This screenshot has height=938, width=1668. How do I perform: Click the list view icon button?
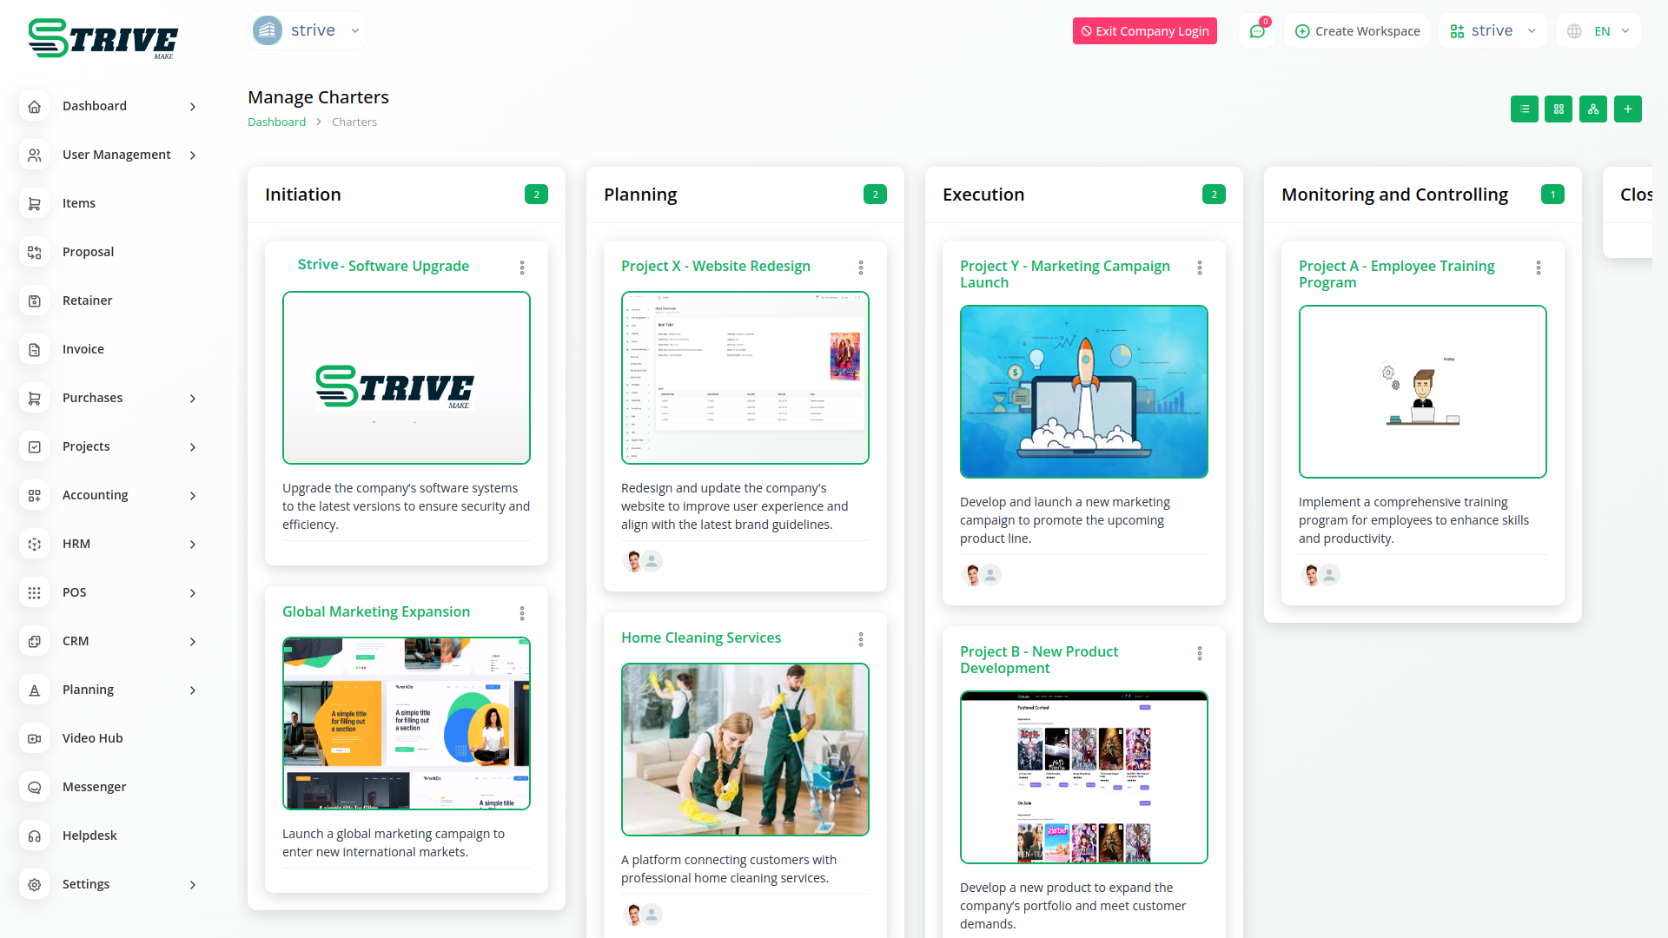click(1524, 109)
